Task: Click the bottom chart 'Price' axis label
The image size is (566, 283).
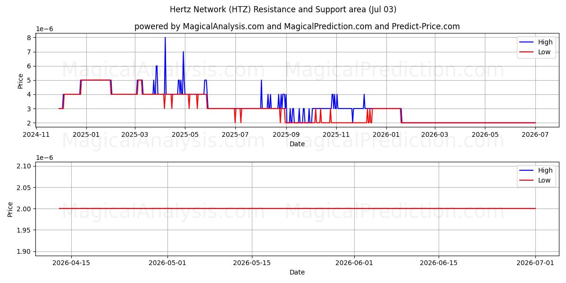Action: coord(10,209)
